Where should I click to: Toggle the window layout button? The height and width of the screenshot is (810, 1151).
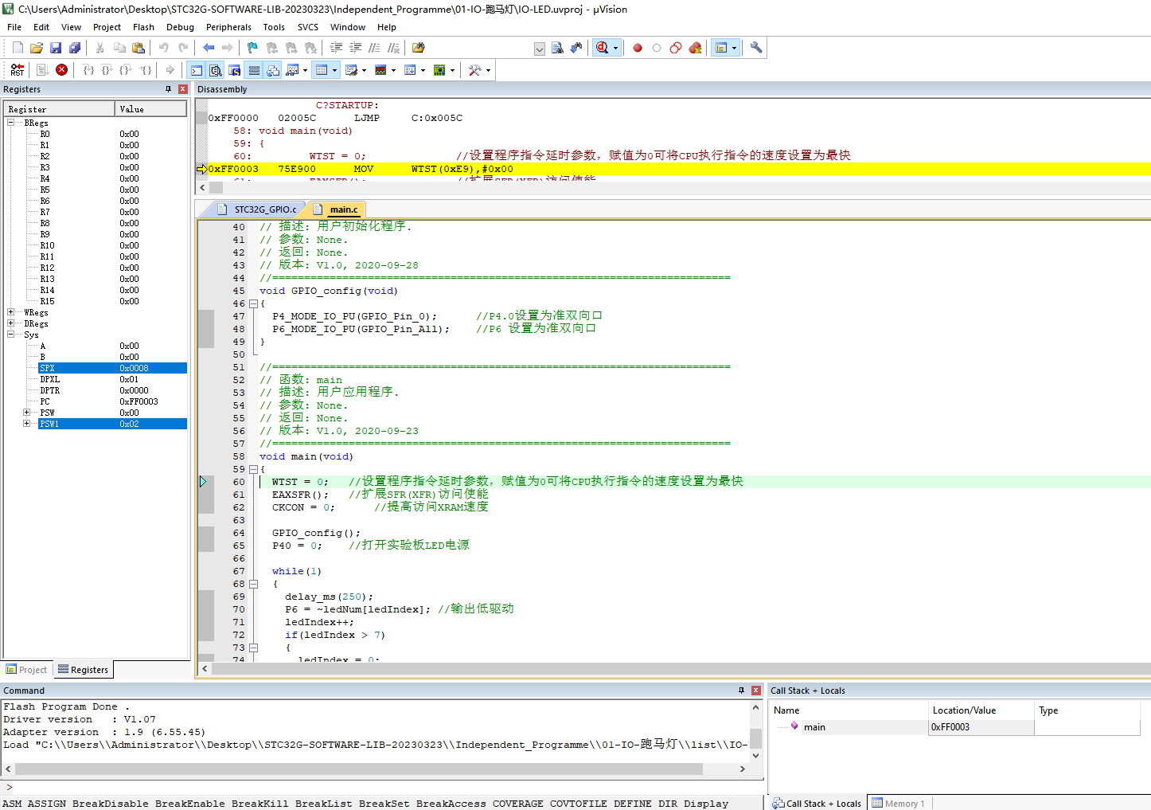[721, 48]
